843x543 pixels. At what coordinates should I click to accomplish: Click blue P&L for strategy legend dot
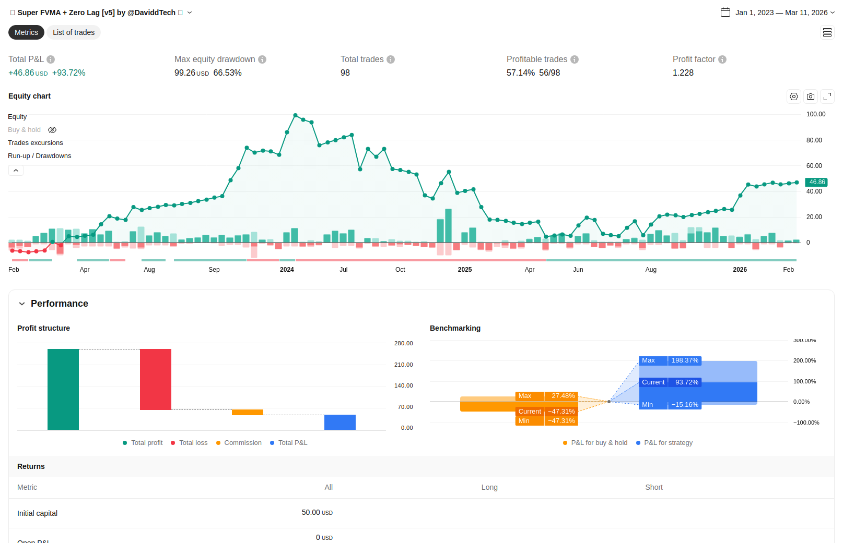tap(638, 443)
